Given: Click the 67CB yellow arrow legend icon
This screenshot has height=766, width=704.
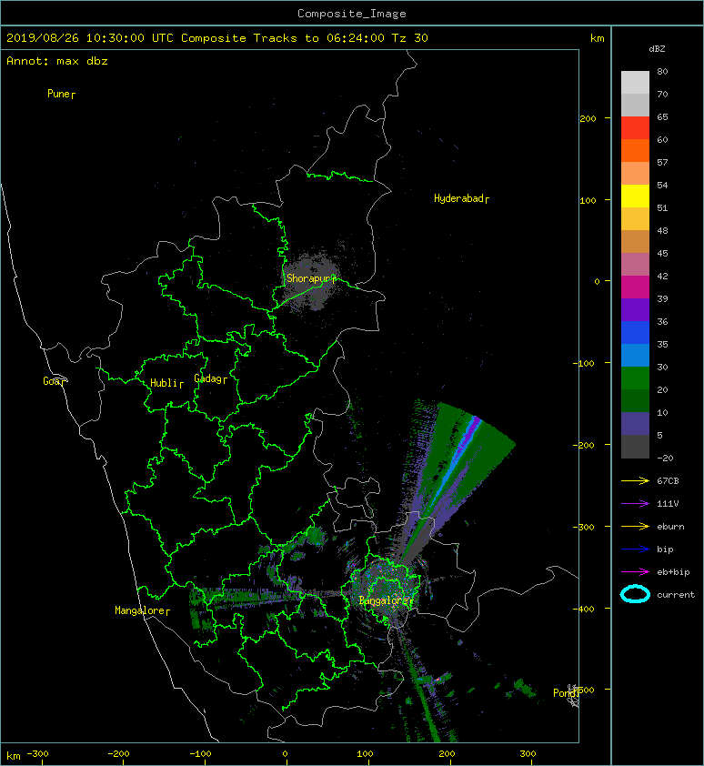Looking at the screenshot, I should coord(635,481).
